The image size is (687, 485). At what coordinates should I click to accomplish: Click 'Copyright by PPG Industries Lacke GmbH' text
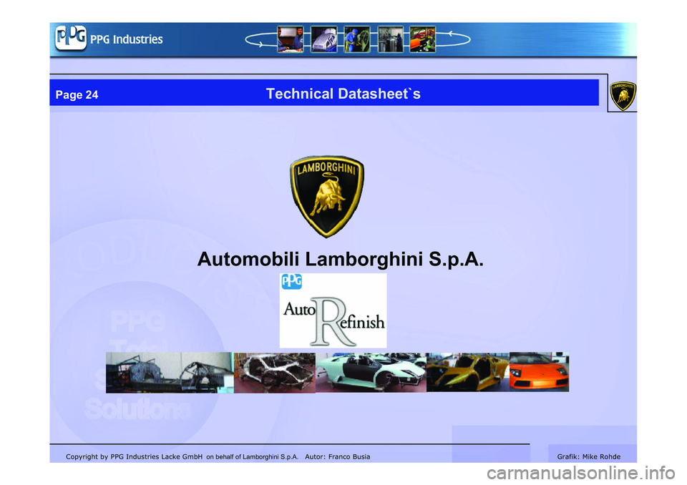click(134, 456)
